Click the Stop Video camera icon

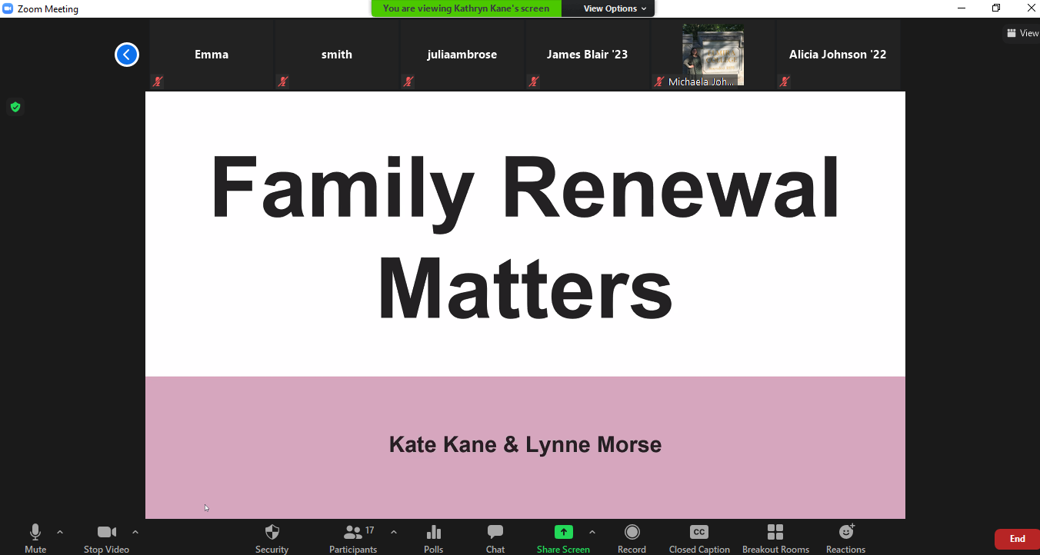pyautogui.click(x=106, y=532)
